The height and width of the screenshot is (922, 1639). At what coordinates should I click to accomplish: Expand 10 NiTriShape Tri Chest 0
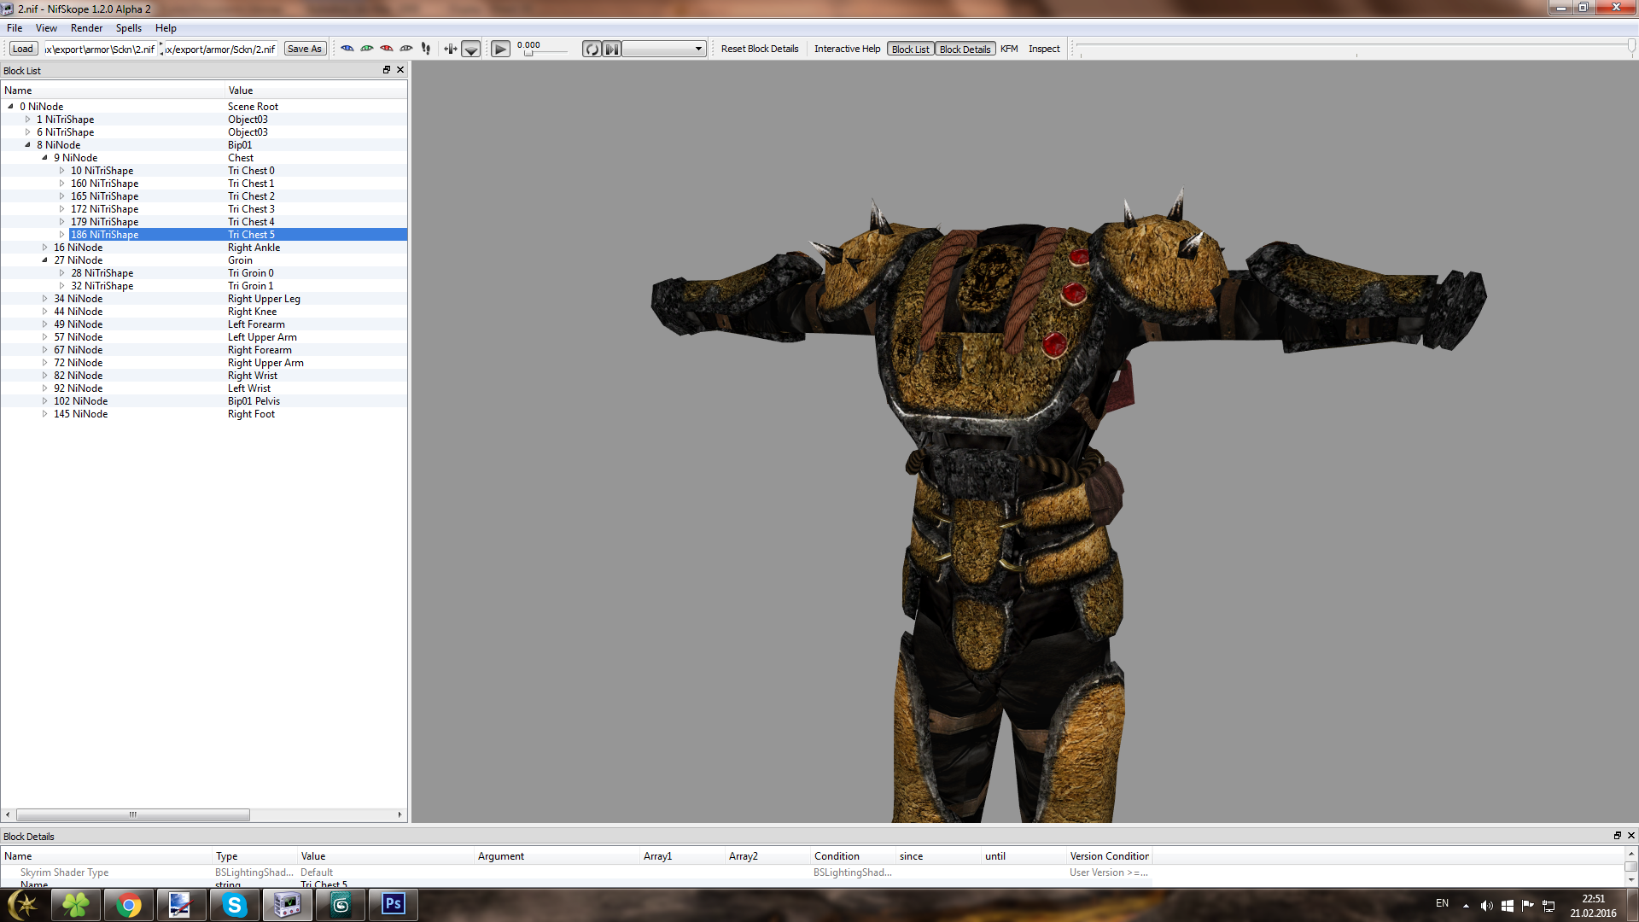pos(61,171)
